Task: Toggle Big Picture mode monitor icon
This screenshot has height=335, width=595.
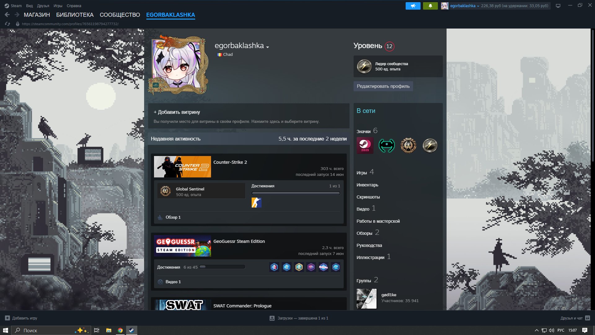Action: click(x=558, y=6)
